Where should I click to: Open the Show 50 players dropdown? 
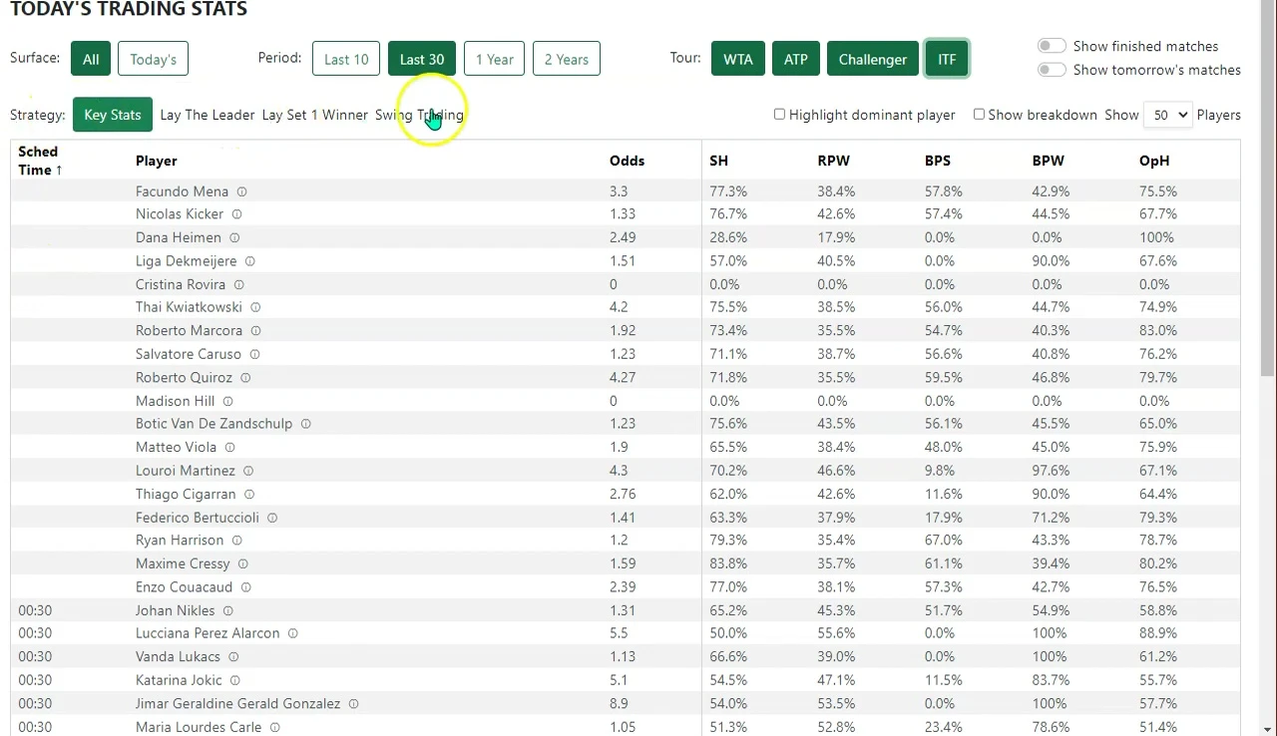click(1167, 115)
